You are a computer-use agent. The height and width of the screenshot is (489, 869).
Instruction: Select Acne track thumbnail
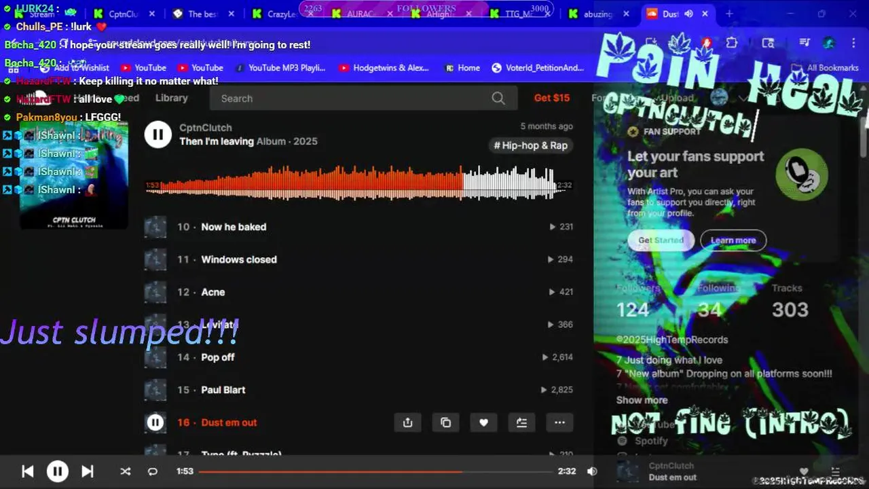pyautogui.click(x=155, y=292)
